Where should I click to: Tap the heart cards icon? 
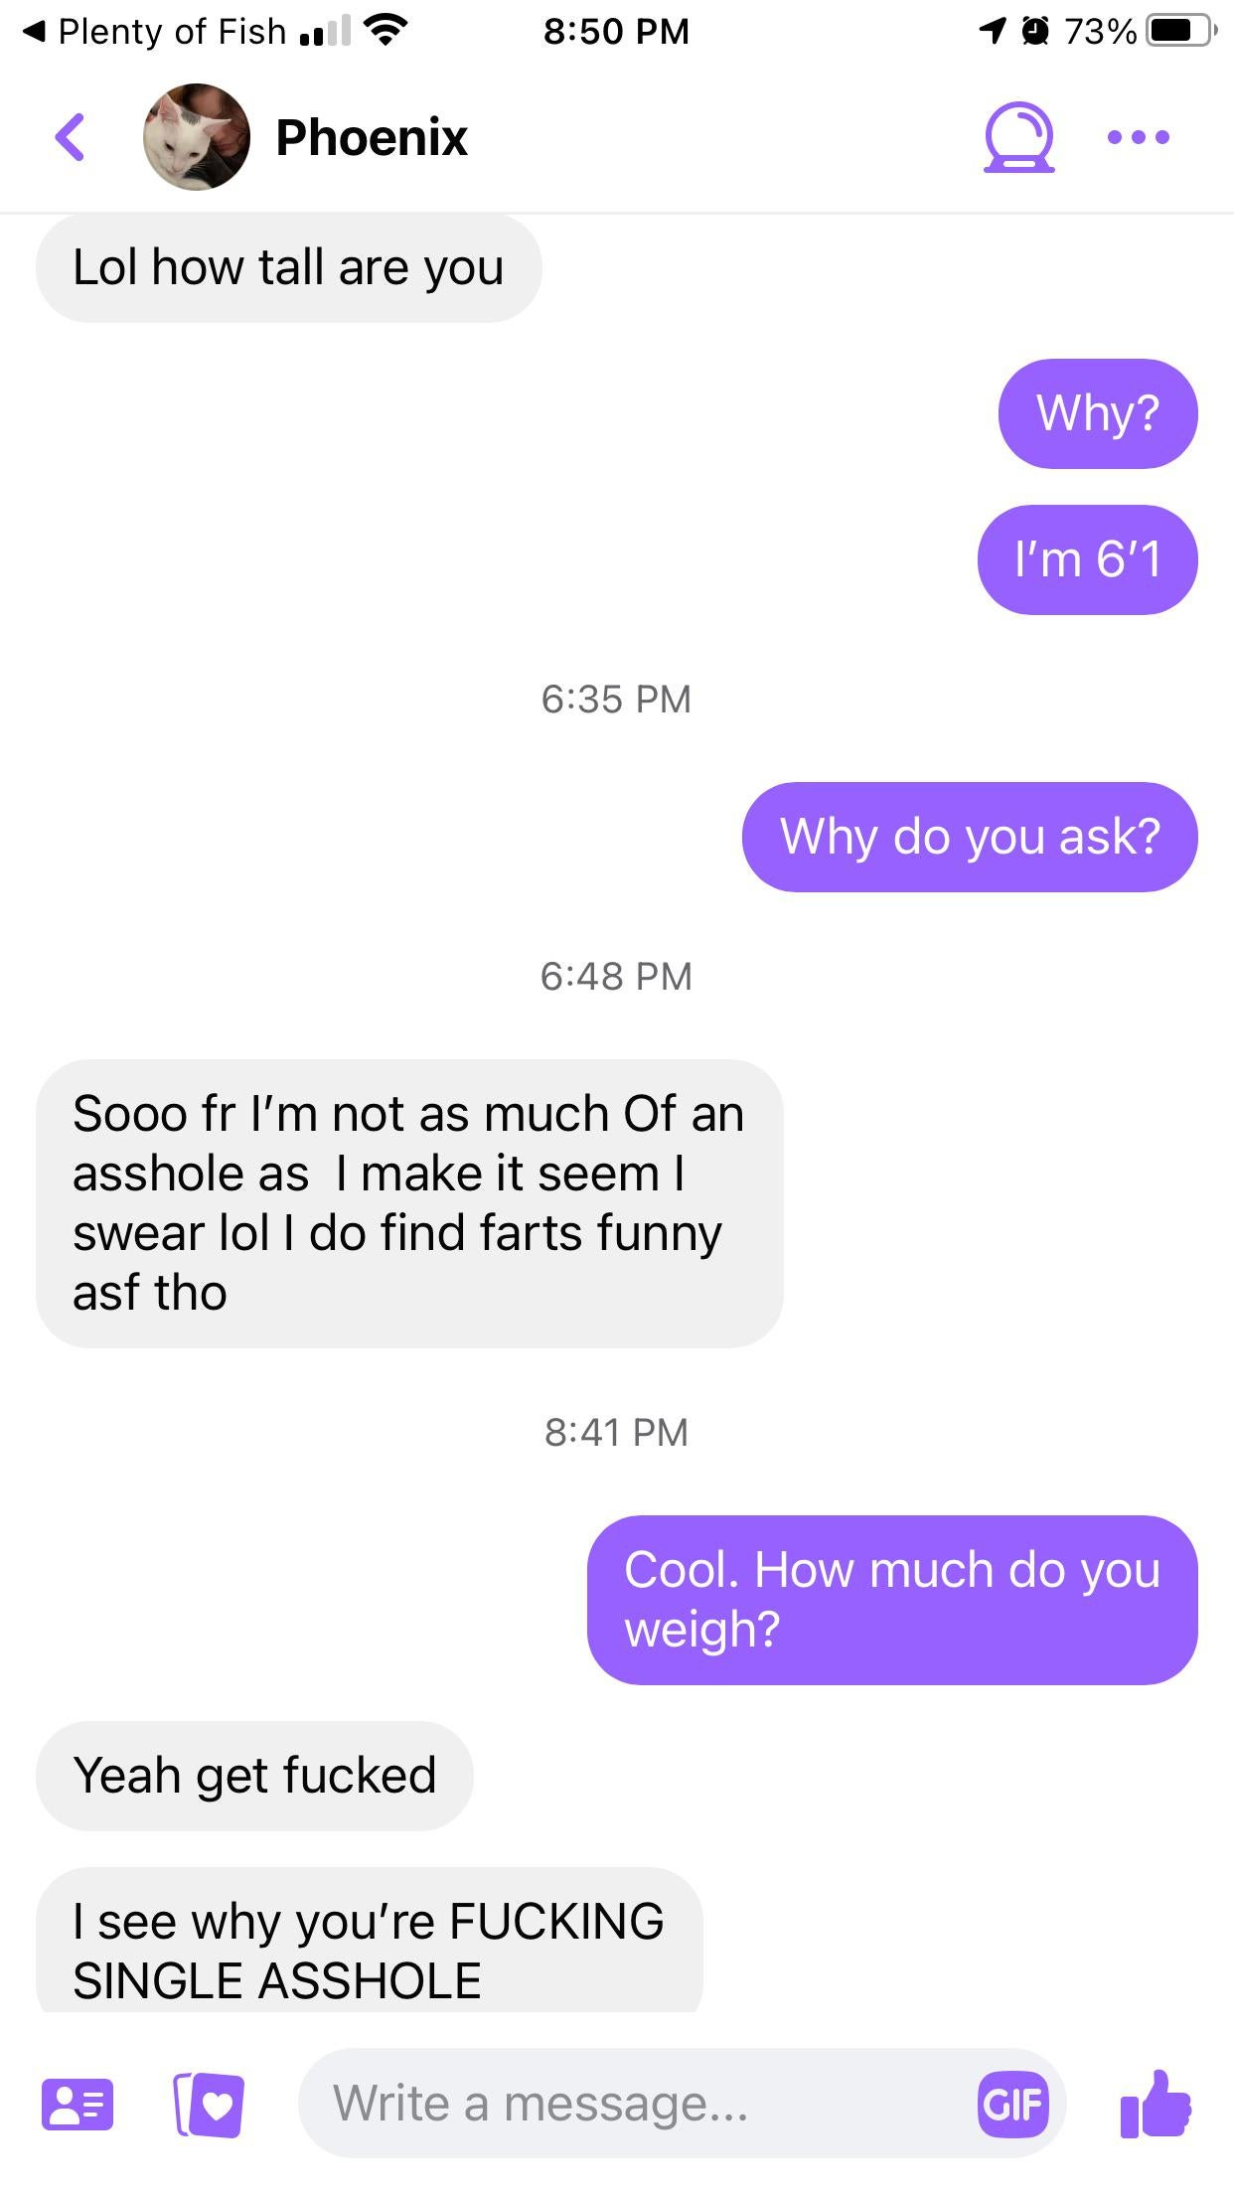coord(209,2104)
